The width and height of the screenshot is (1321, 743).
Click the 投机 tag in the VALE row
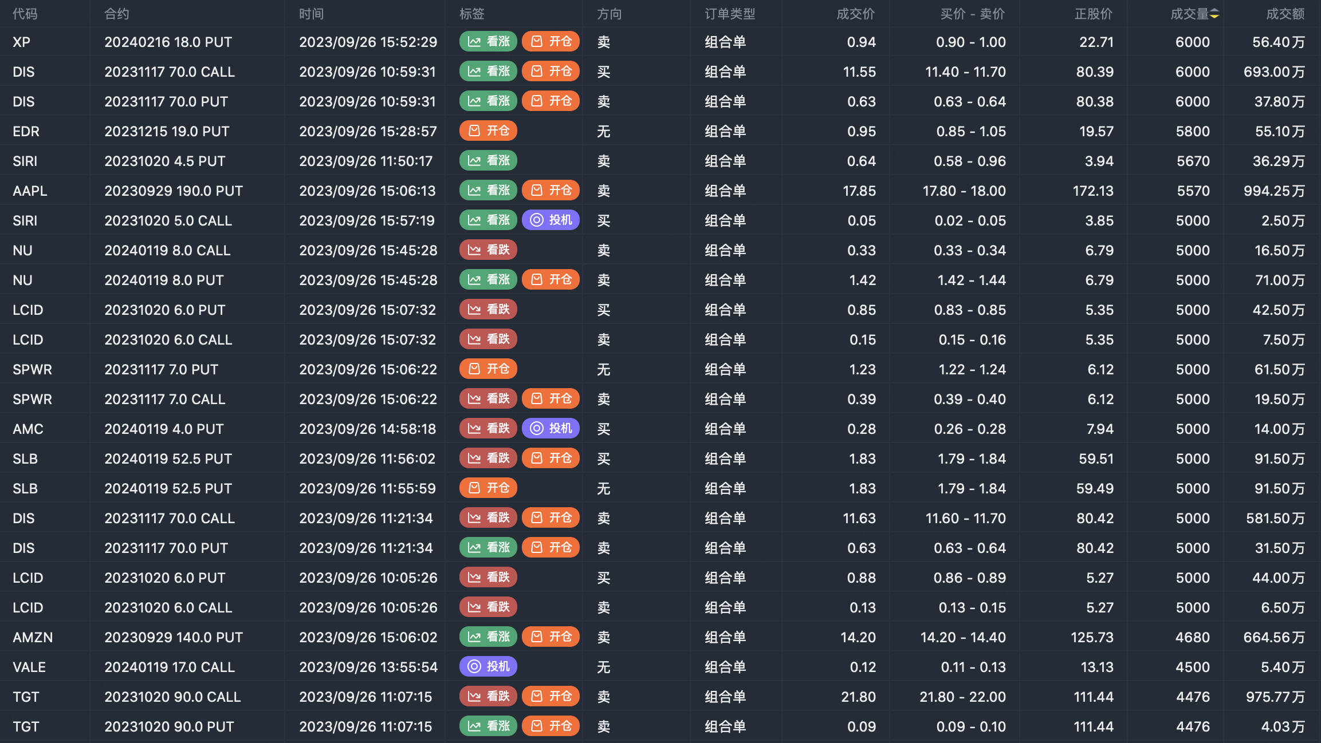coord(488,666)
